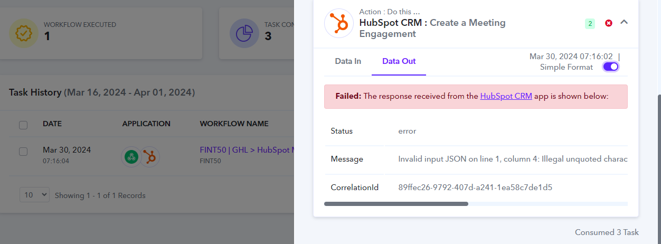Viewport: 661px width, 244px height.
Task: Click the red error cross icon
Action: pos(608,23)
